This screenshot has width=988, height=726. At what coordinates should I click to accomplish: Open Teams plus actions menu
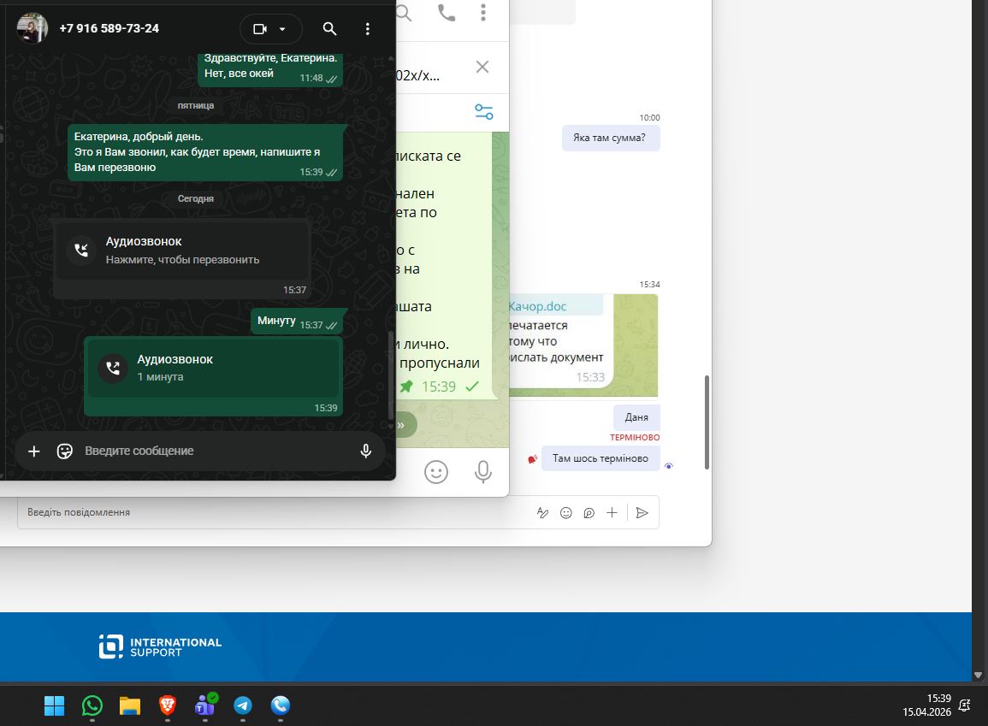coord(612,513)
